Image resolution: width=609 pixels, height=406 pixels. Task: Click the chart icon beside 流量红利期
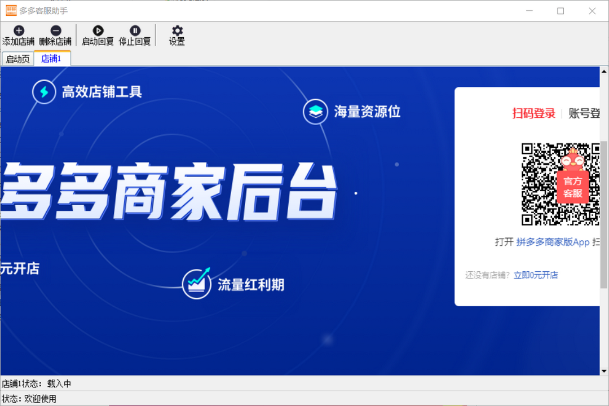click(196, 284)
